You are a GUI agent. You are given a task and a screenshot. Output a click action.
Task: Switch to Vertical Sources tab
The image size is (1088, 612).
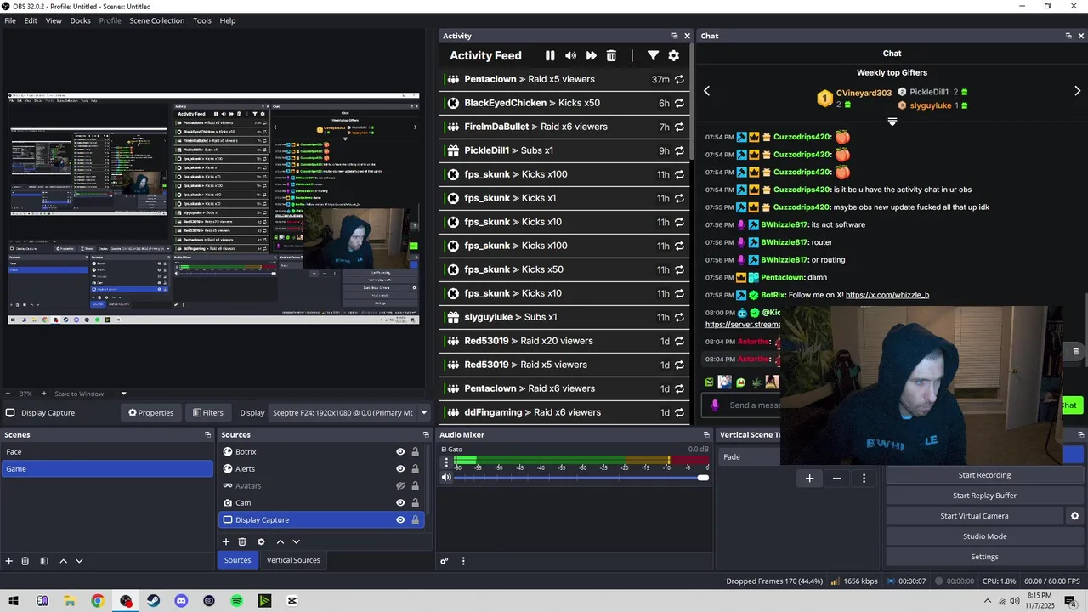coord(293,560)
